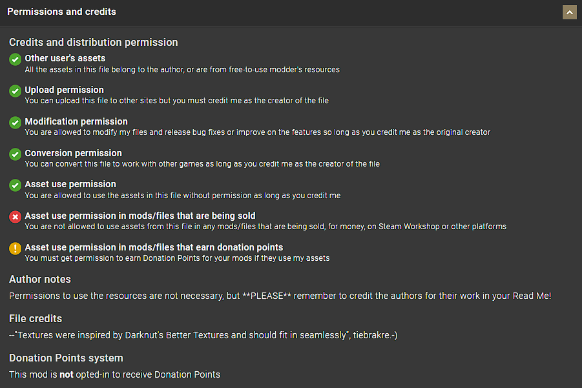Click the Permissions and credits header title
The image size is (582, 388).
pos(61,12)
